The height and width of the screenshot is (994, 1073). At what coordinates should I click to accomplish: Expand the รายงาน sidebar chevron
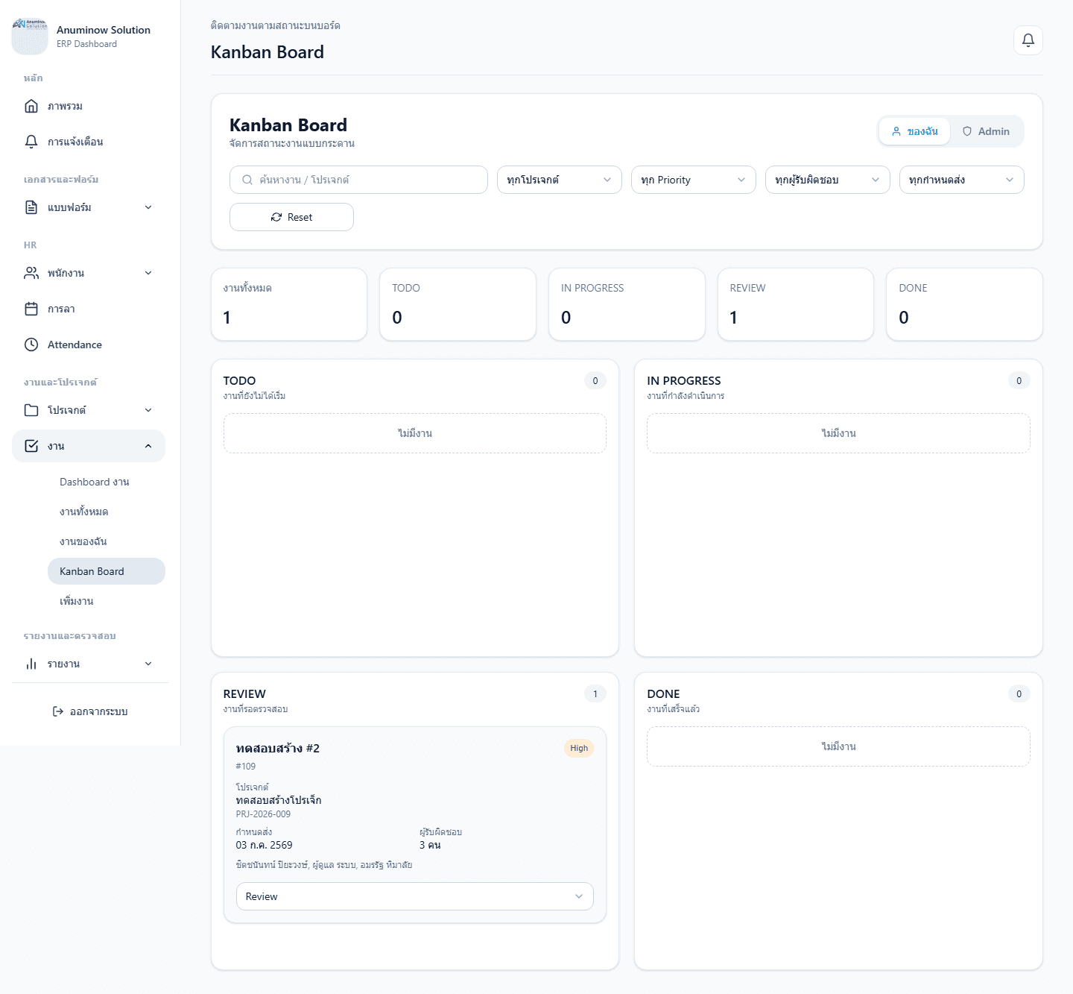pyautogui.click(x=148, y=664)
